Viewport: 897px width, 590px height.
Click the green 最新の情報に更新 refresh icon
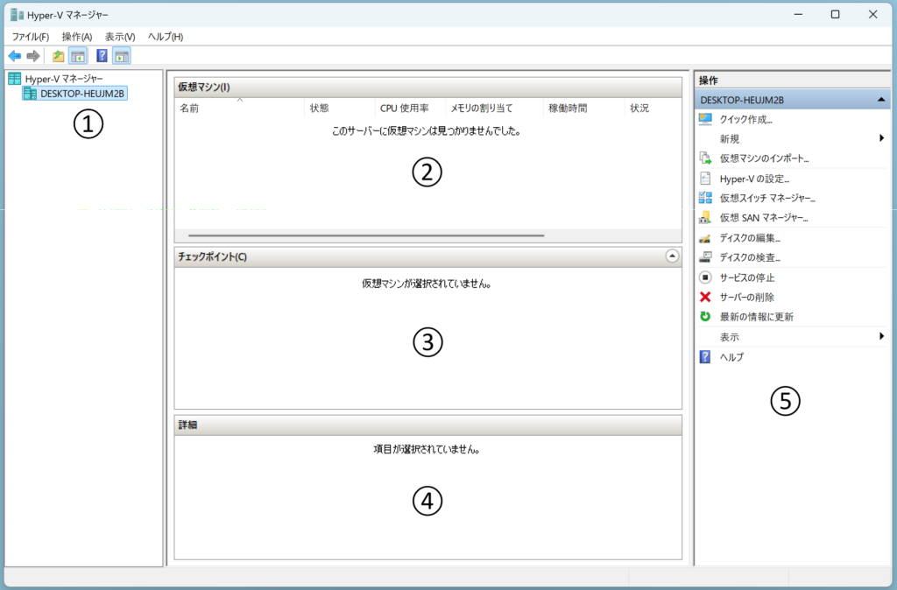coord(705,317)
